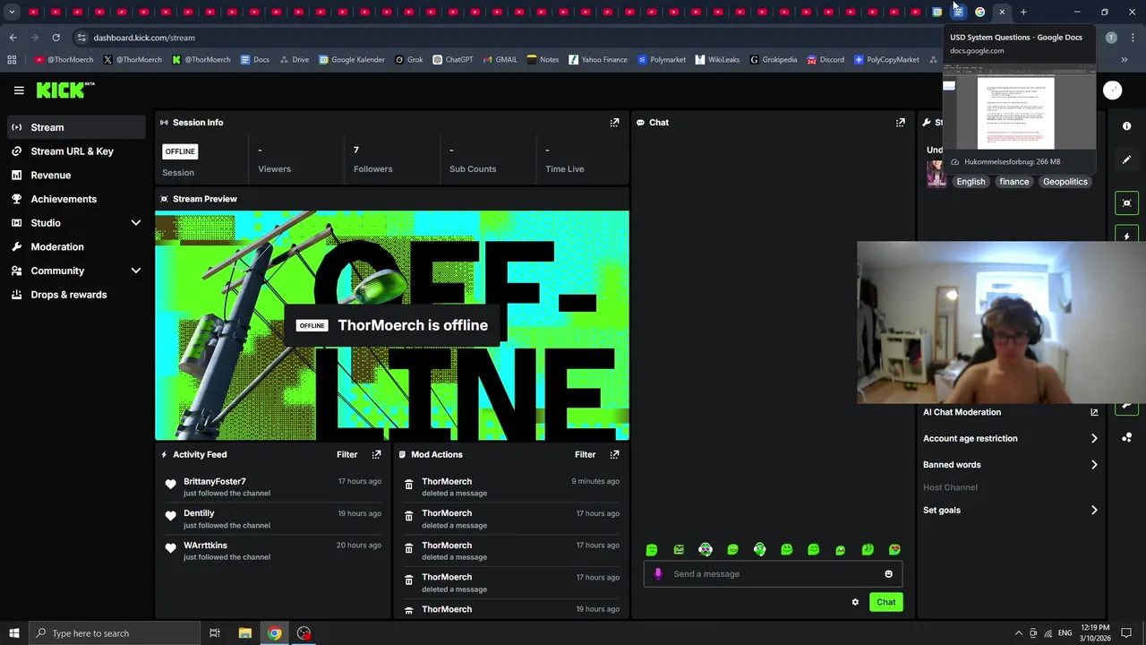
Task: Go back using browser back arrow
Action: (x=13, y=38)
